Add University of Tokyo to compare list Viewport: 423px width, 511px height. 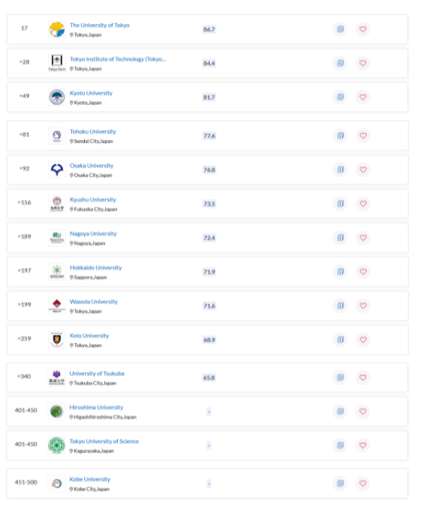coord(340,30)
